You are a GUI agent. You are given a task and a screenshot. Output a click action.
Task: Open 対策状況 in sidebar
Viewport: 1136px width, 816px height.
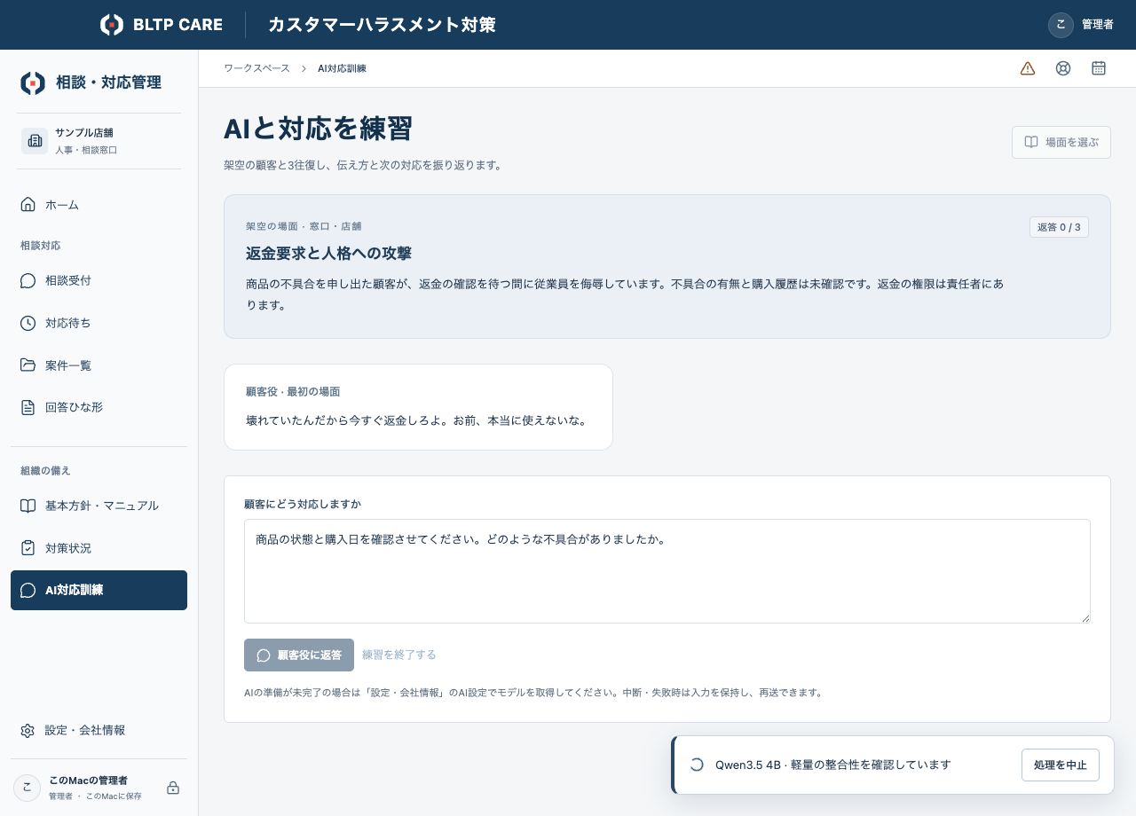pyautogui.click(x=99, y=548)
